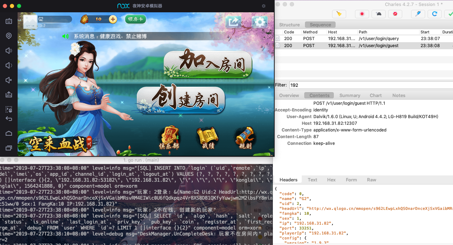Click the Filter input field
The width and height of the screenshot is (453, 245).
click(371, 85)
